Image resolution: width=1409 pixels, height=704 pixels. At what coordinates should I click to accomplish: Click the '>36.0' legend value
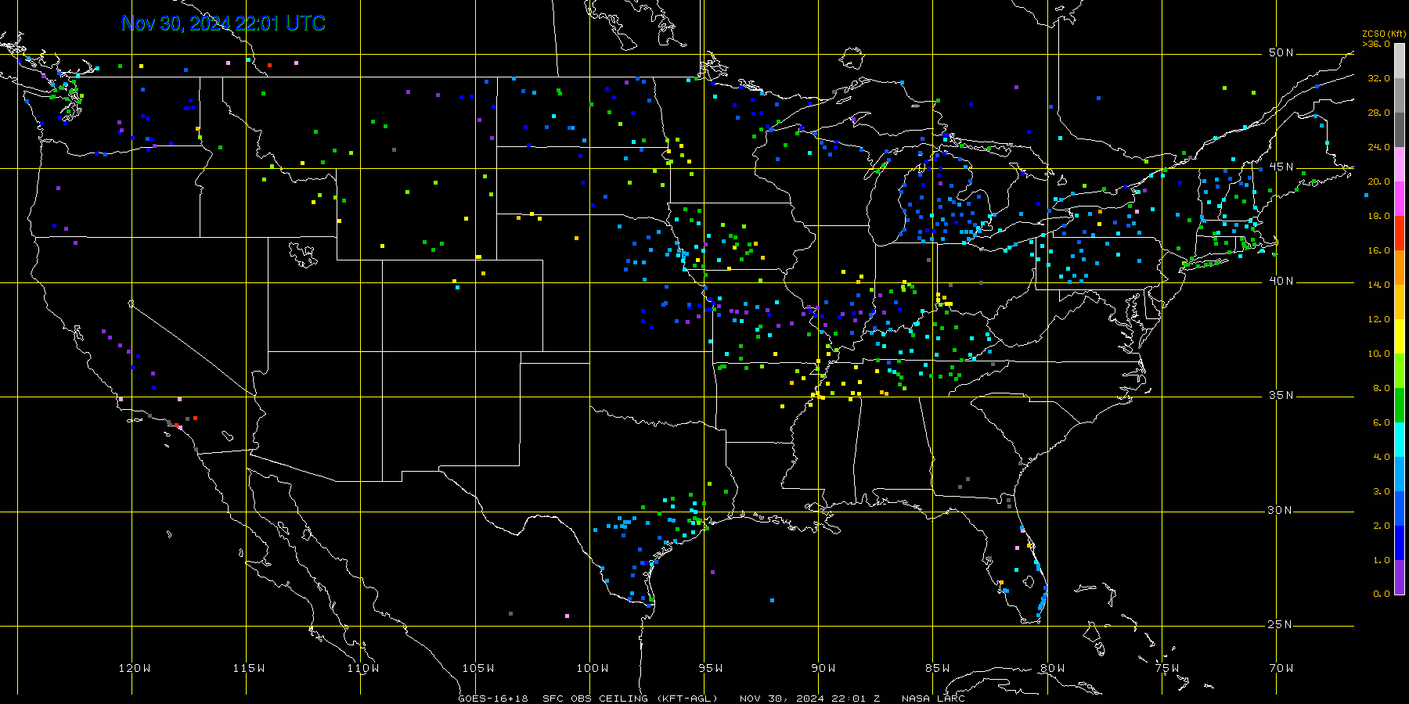coord(1376,44)
